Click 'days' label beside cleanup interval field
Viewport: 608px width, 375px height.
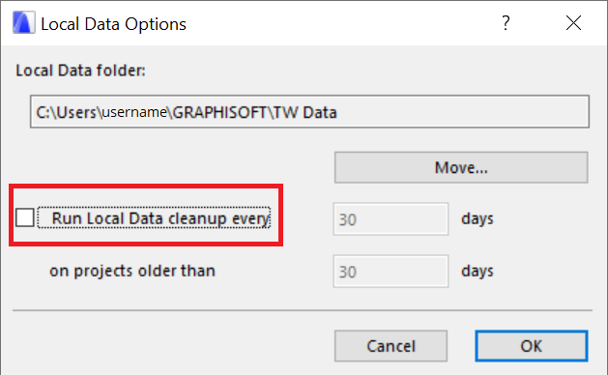[478, 218]
